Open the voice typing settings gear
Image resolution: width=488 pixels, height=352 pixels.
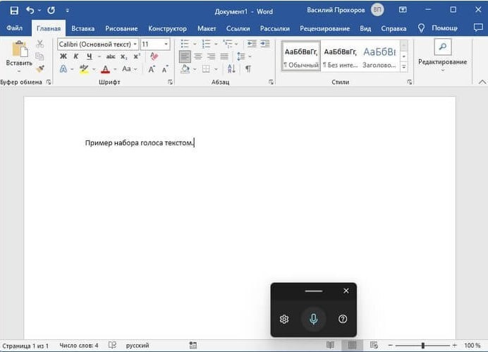284,319
